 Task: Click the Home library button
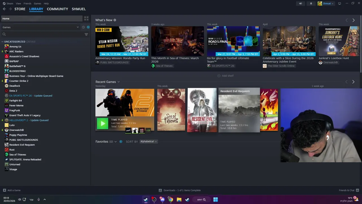(41, 18)
